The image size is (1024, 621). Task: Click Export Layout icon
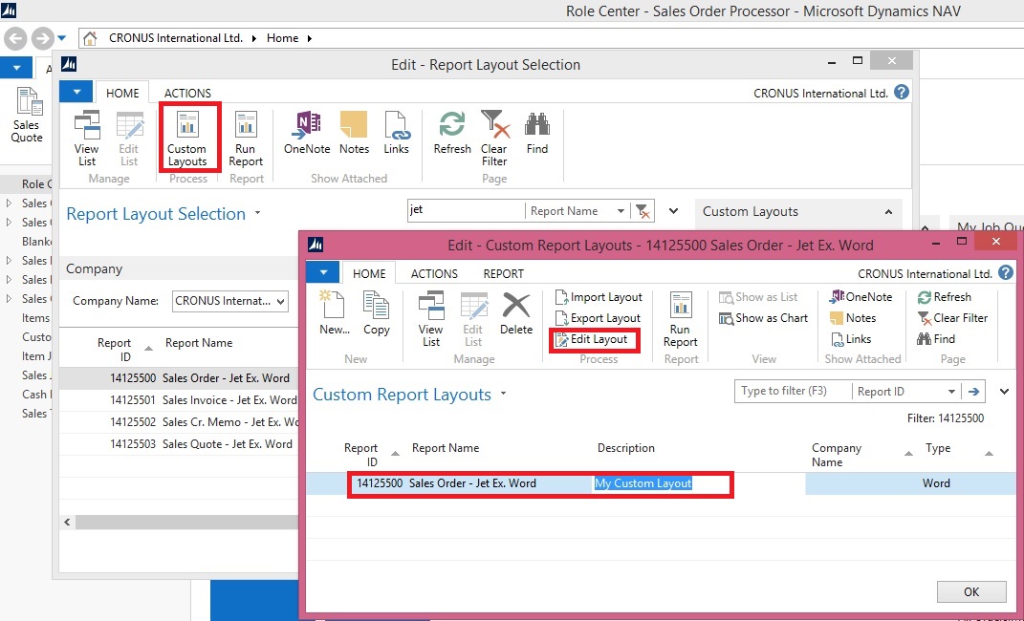561,318
